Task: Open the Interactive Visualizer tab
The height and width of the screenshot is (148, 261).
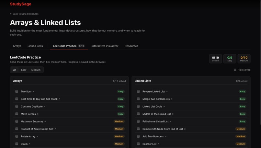Action: tap(105, 46)
